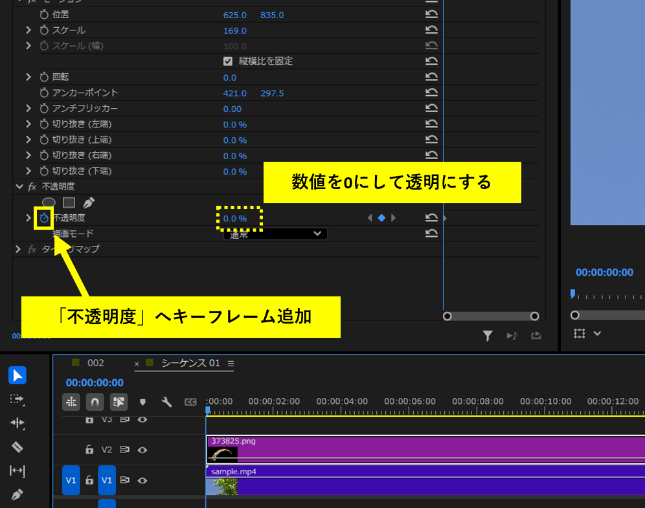This screenshot has height=508, width=645.
Task: Expand the 回転 property
Action: click(28, 77)
